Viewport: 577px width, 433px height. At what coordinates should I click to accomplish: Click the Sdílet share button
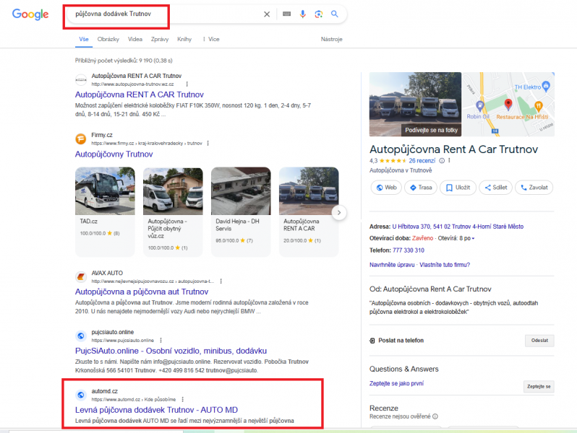496,188
